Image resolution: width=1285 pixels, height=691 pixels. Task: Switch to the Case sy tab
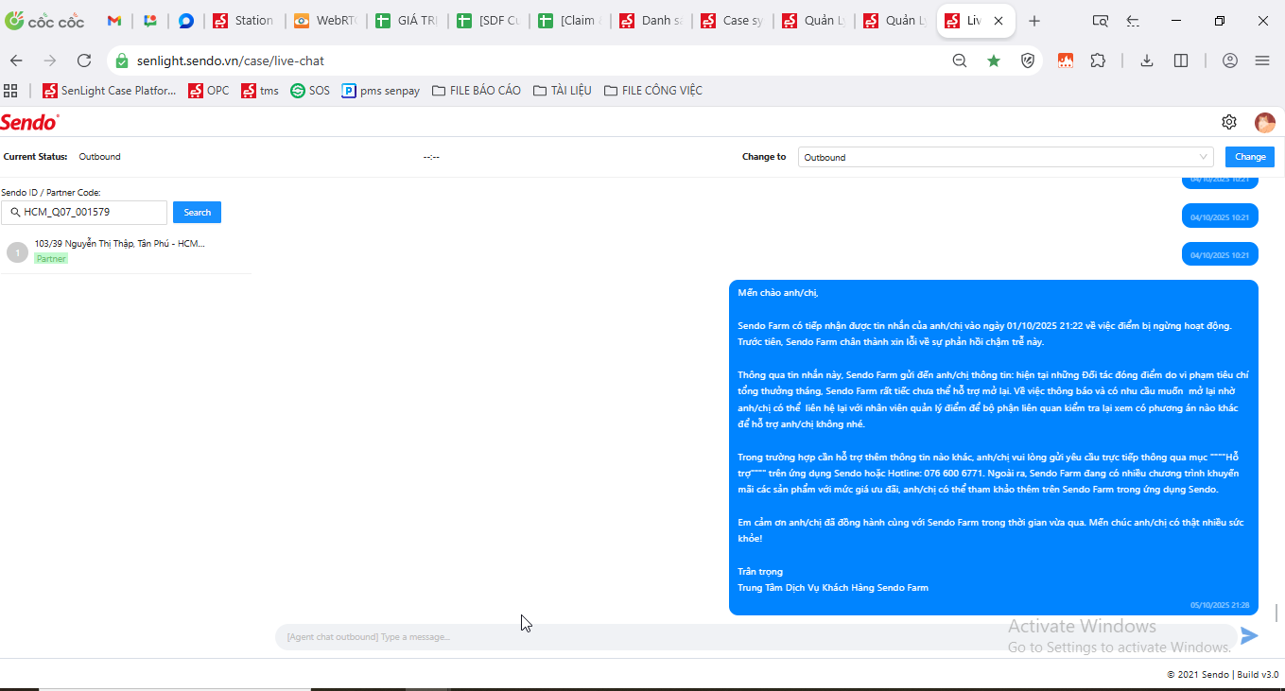732,21
